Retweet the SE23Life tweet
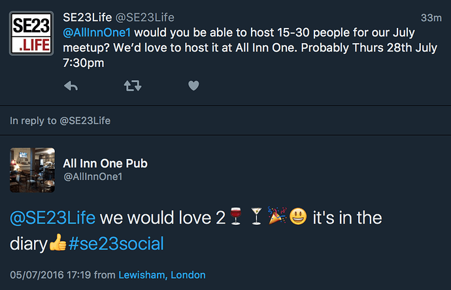The height and width of the screenshot is (290, 451). (x=132, y=85)
